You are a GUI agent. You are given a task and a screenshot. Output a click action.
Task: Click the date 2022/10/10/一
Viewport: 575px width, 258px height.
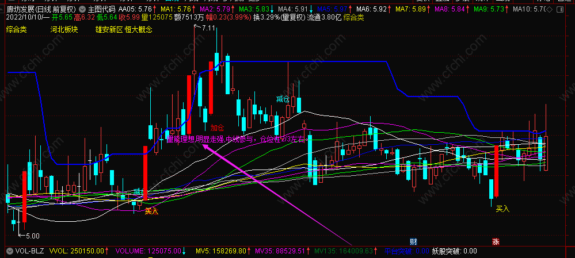pos(28,17)
